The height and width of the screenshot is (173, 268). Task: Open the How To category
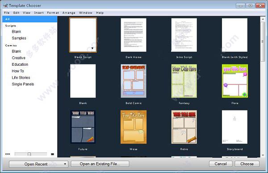pyautogui.click(x=18, y=71)
